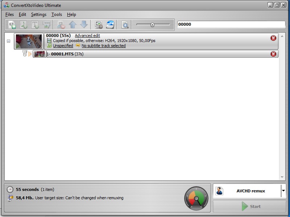290x217 pixels.
Task: Collapse the 00000 title tree node
Action: pos(8,41)
